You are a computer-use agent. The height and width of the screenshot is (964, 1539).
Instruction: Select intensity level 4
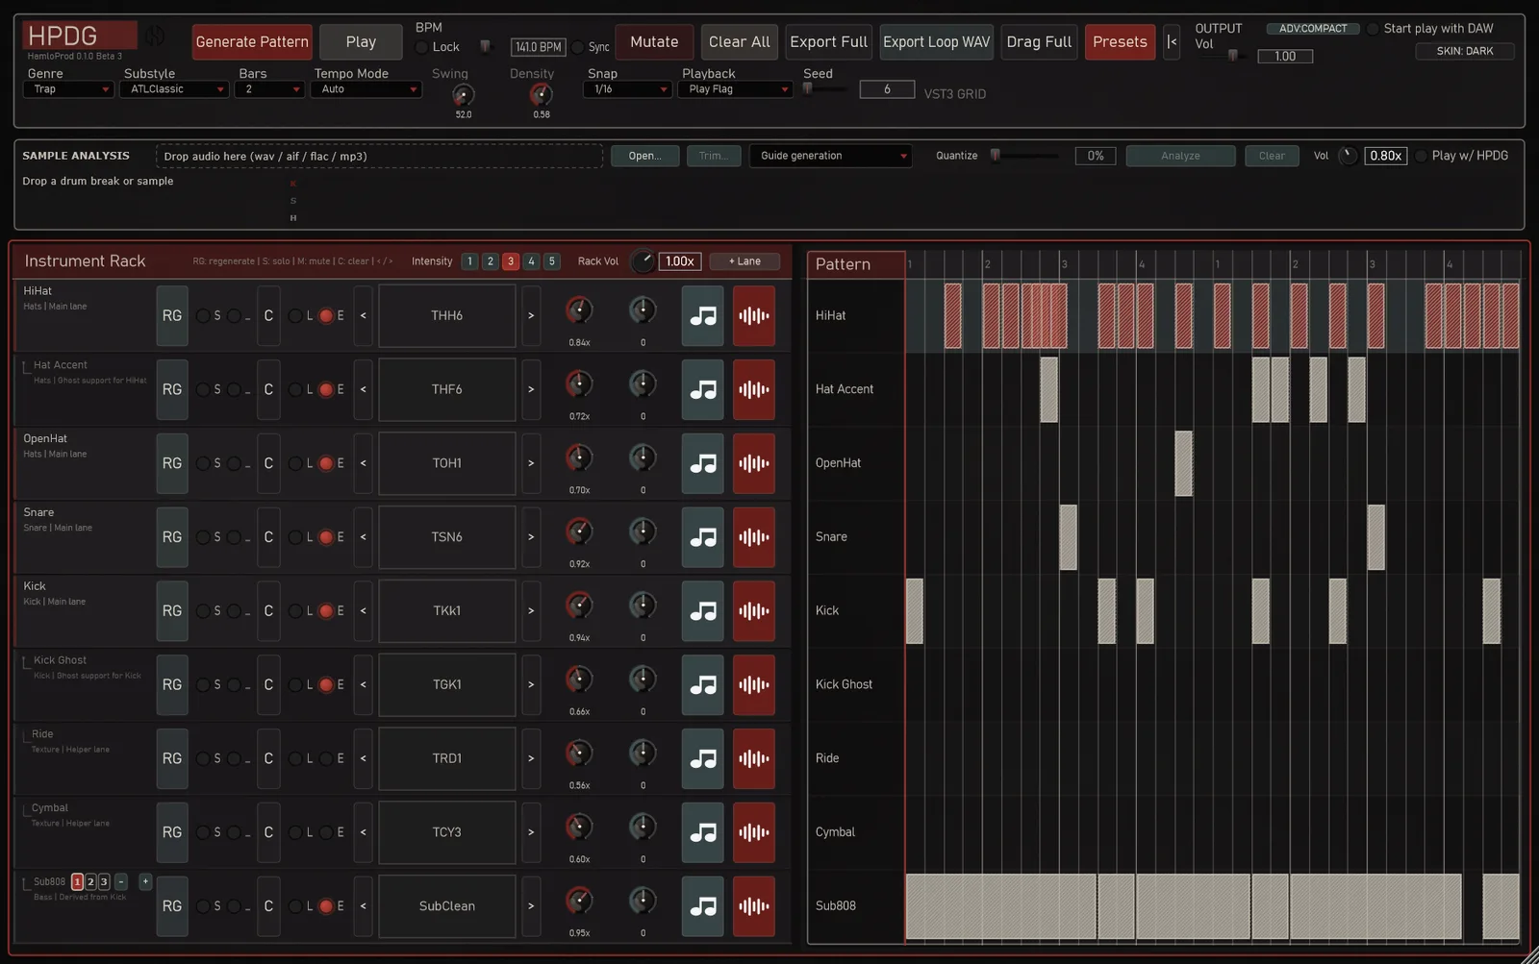pyautogui.click(x=531, y=261)
